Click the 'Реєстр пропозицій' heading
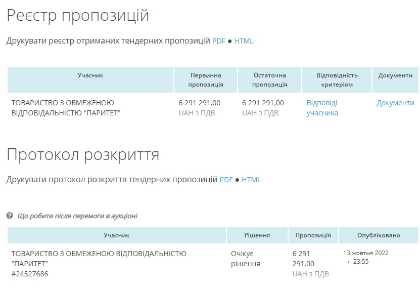 (x=78, y=15)
